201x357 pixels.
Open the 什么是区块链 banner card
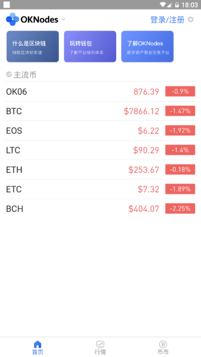[32, 46]
